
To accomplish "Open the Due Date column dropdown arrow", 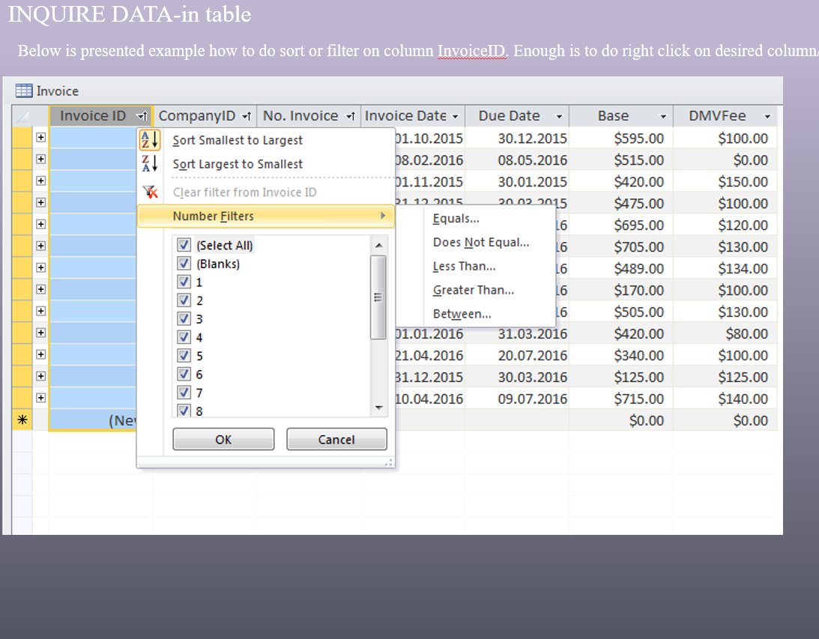I will [x=559, y=116].
